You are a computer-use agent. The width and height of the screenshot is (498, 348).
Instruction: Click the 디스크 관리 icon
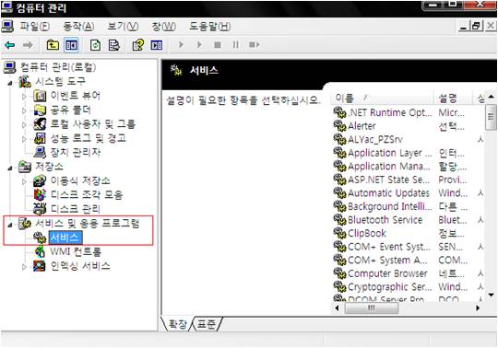click(x=40, y=209)
